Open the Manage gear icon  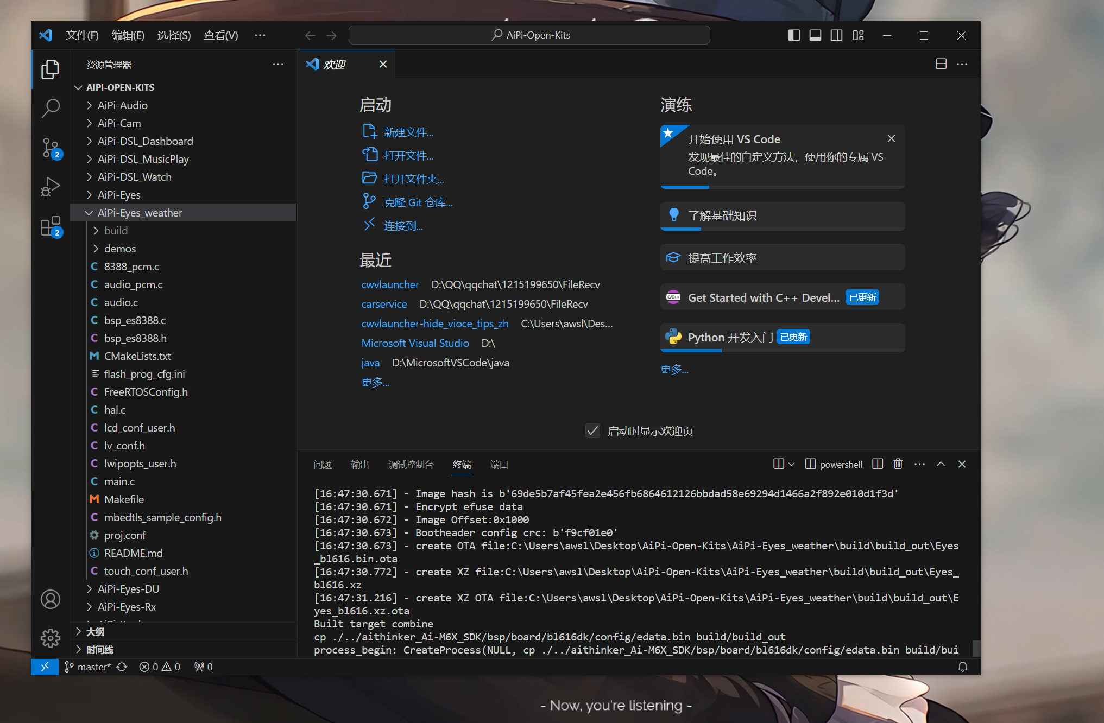click(51, 638)
